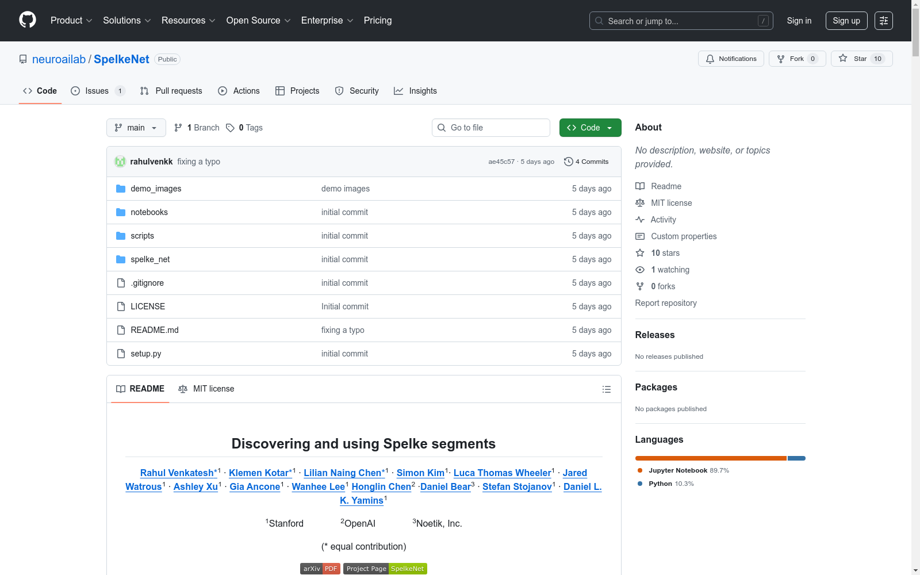
Task: Star the SpelkeNet repository
Action: (x=862, y=59)
